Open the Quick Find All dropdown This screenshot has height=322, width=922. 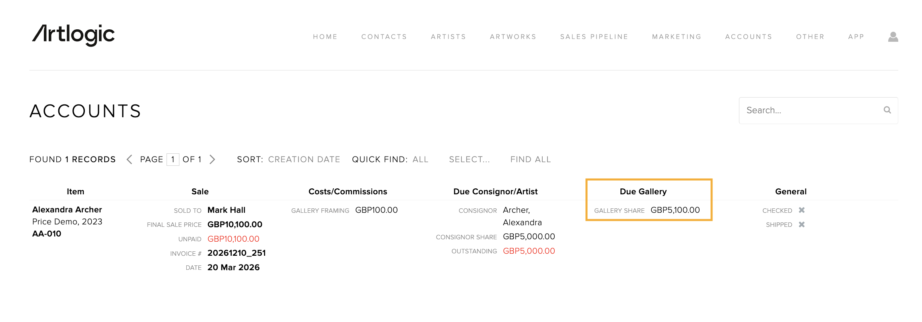click(x=420, y=159)
